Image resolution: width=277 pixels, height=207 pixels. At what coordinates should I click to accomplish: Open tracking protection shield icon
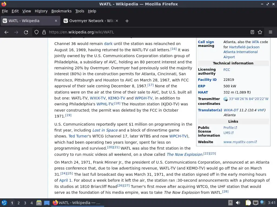37,32
